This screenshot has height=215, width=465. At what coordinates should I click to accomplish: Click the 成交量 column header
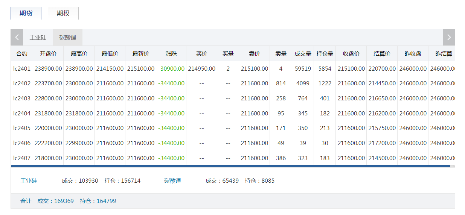pos(303,54)
